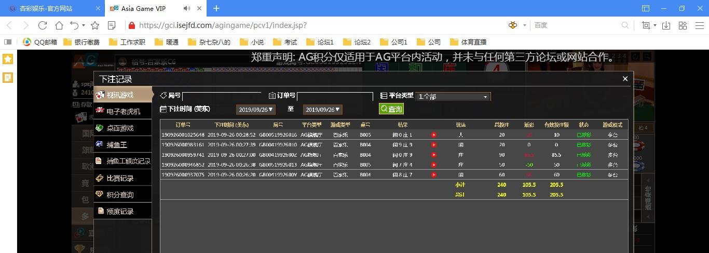Go to browser home page icon

tap(59, 25)
